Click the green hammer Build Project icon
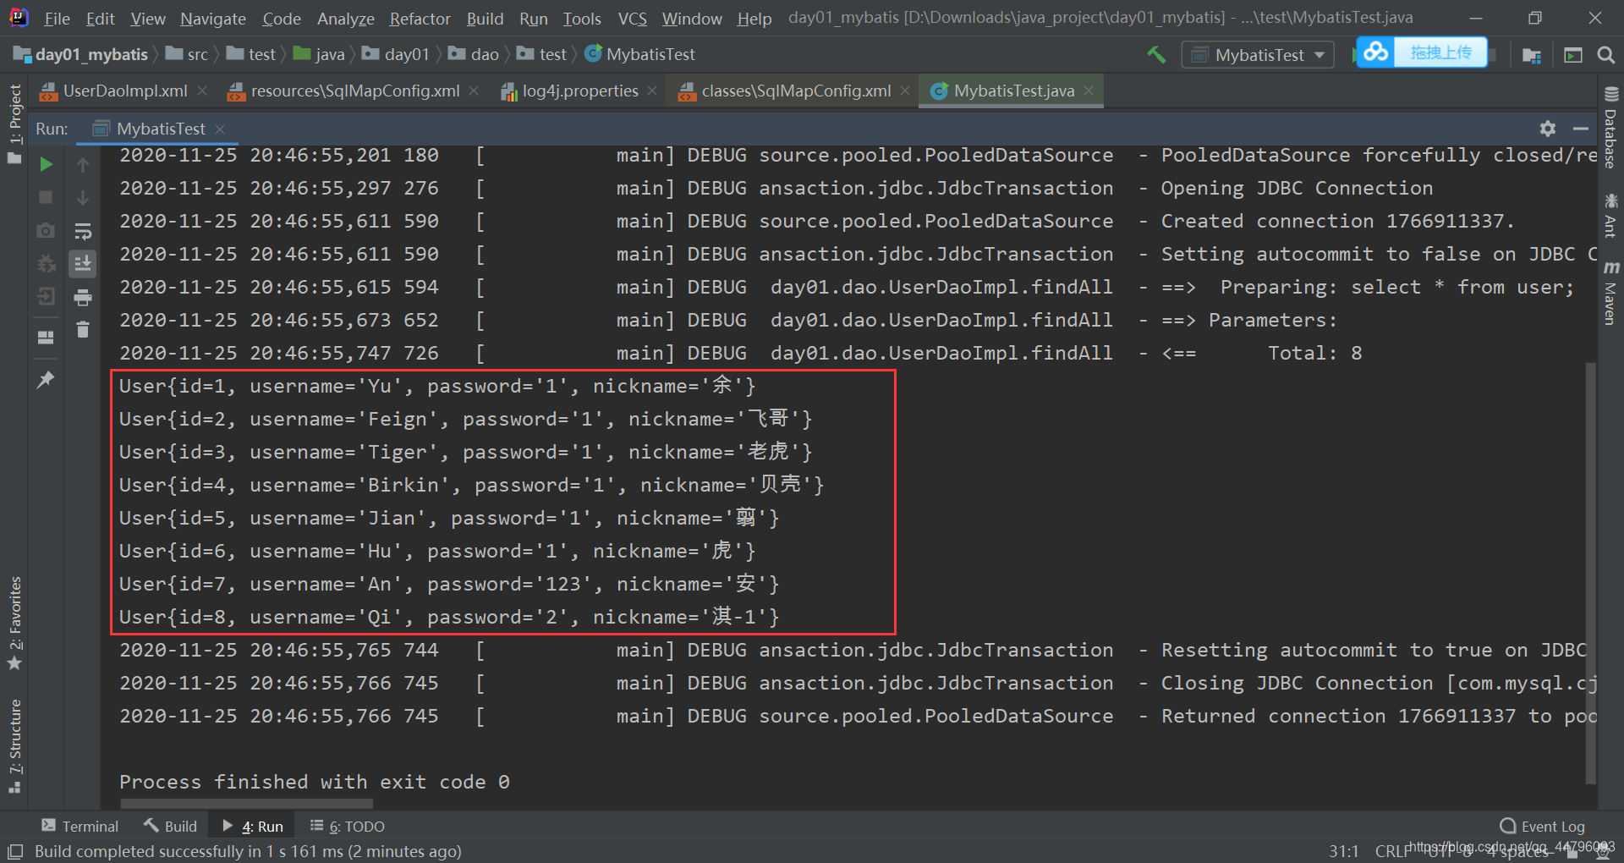The image size is (1624, 863). pos(1156,55)
